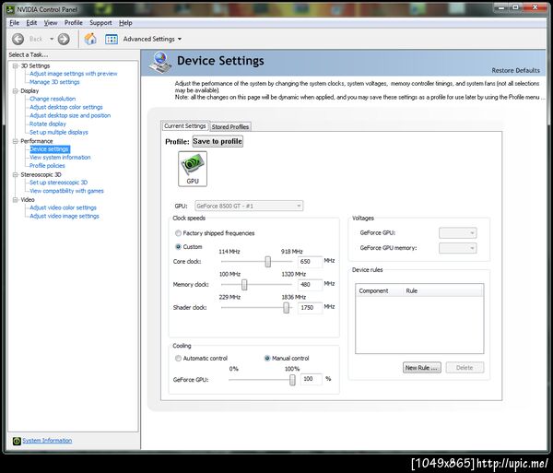This screenshot has width=553, height=473.
Task: Open Rotate display task
Action: 48,124
